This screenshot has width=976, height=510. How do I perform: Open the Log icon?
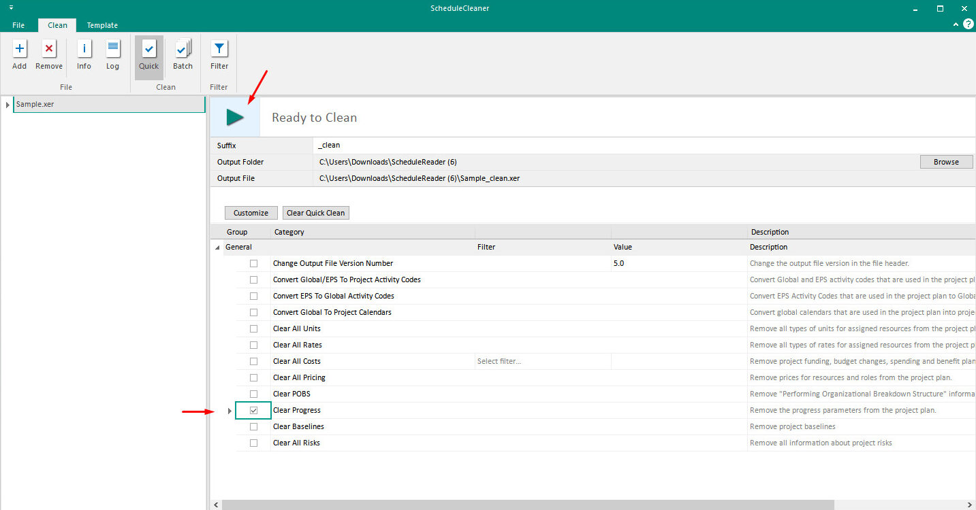(x=113, y=49)
